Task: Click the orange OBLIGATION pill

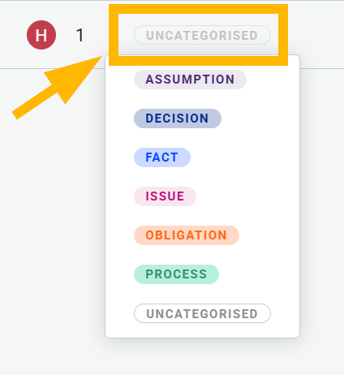Action: tap(187, 235)
